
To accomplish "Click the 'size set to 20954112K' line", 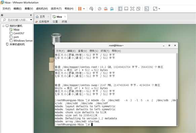I will pos(76,116).
